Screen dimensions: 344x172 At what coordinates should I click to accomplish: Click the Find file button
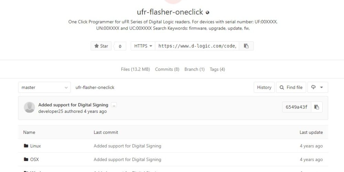click(291, 87)
